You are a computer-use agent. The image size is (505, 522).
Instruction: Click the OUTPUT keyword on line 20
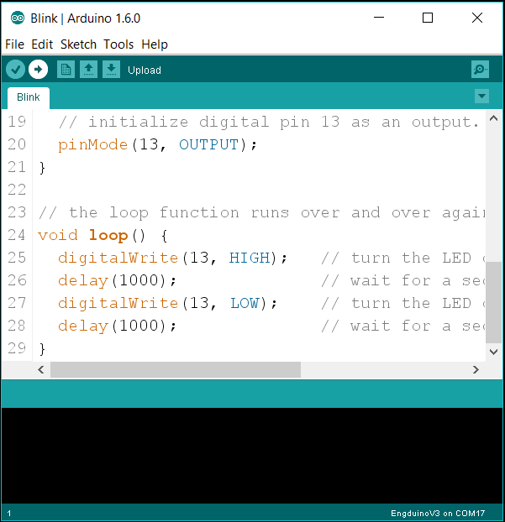[x=208, y=145]
